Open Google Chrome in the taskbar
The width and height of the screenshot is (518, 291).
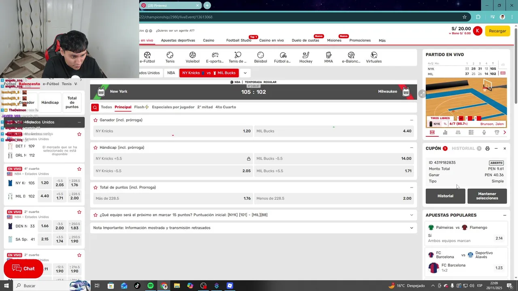pos(164,286)
